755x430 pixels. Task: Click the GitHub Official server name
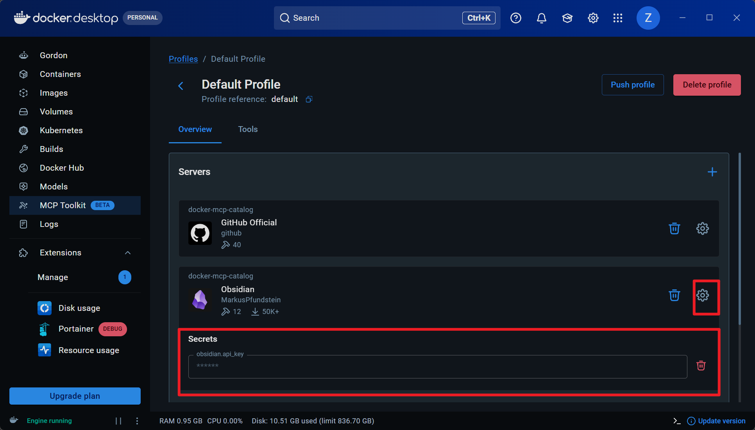249,223
